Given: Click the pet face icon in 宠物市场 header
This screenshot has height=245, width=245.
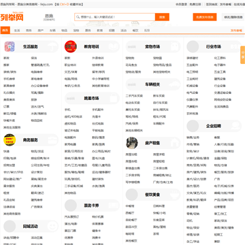Looking at the screenshot, I should pos(174,46).
